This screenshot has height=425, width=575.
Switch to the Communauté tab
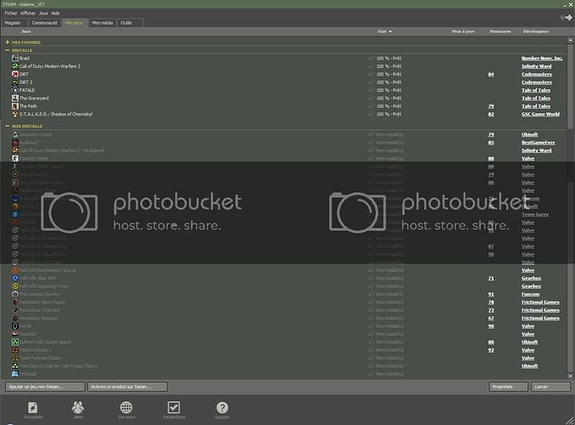[x=44, y=23]
